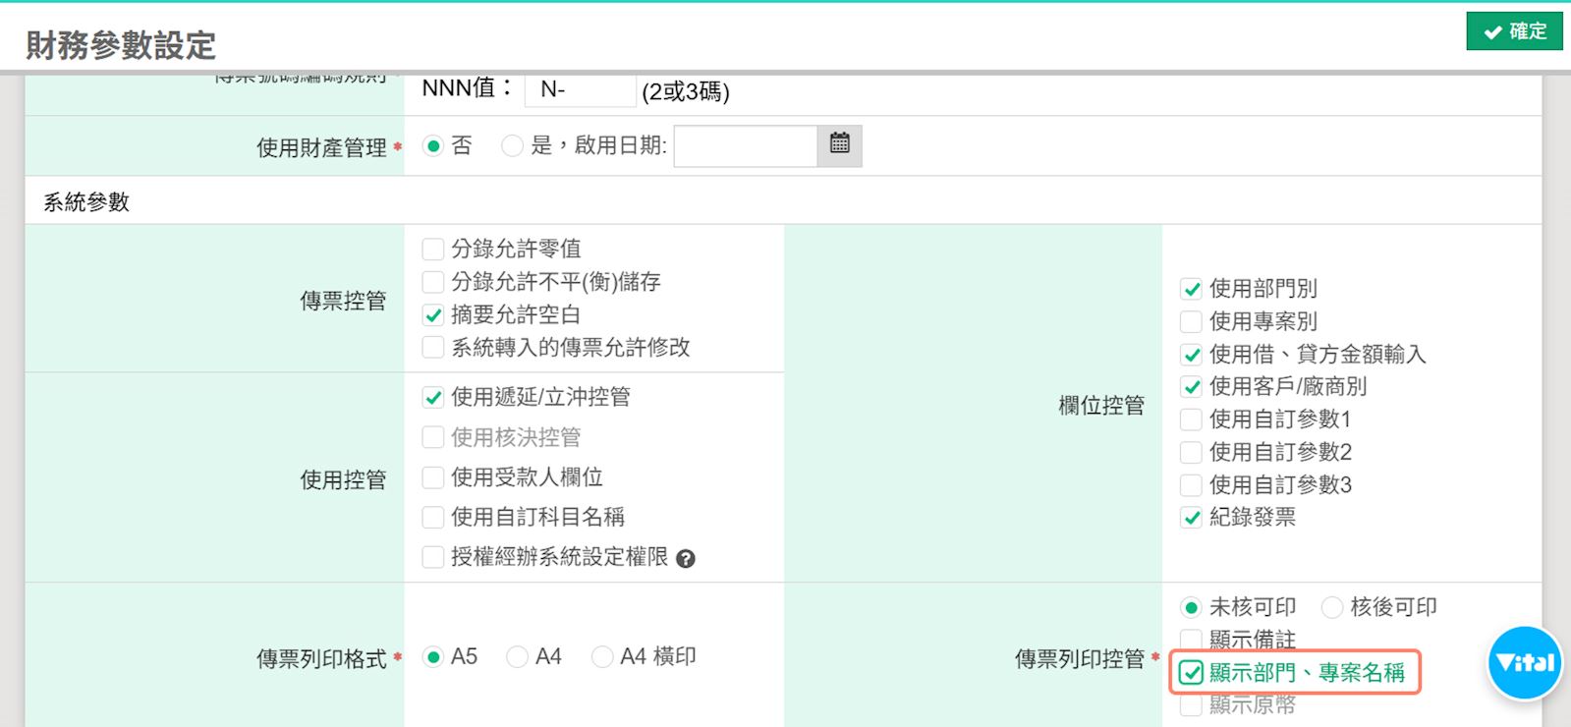This screenshot has height=727, width=1571.
Task: Click the help question mark icon
Action: (686, 559)
